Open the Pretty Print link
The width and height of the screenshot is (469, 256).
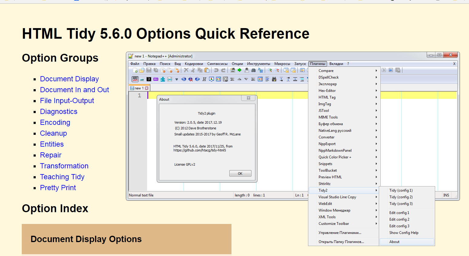tap(58, 188)
